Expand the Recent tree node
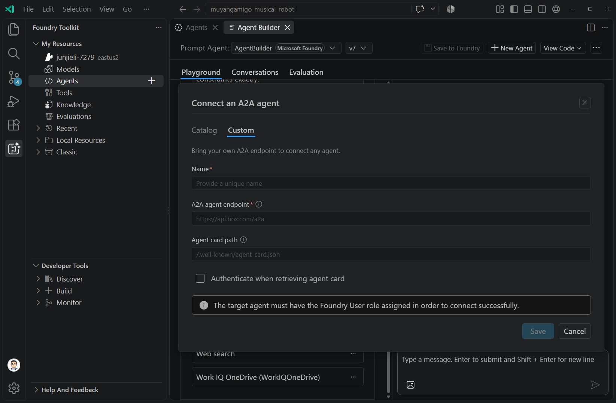Viewport: 616px width, 403px height. click(38, 128)
